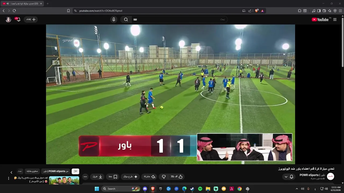Start voice search with the microphone
Viewport: 344px width, 193px height.
(x=114, y=19)
